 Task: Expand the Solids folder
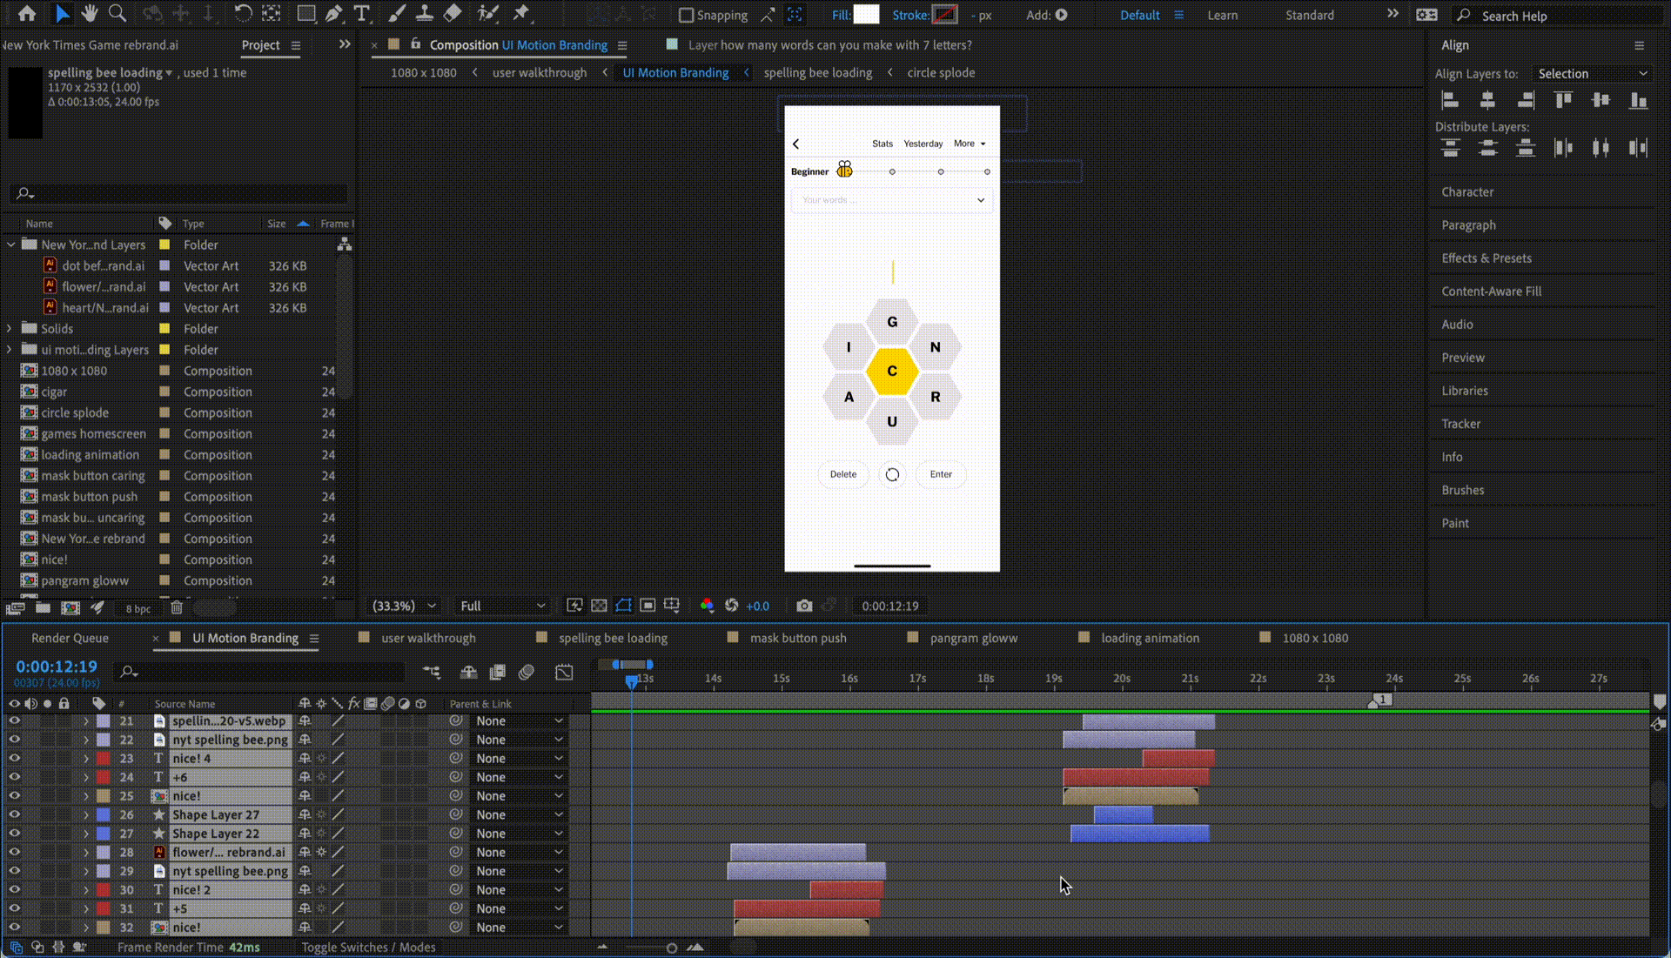10,328
